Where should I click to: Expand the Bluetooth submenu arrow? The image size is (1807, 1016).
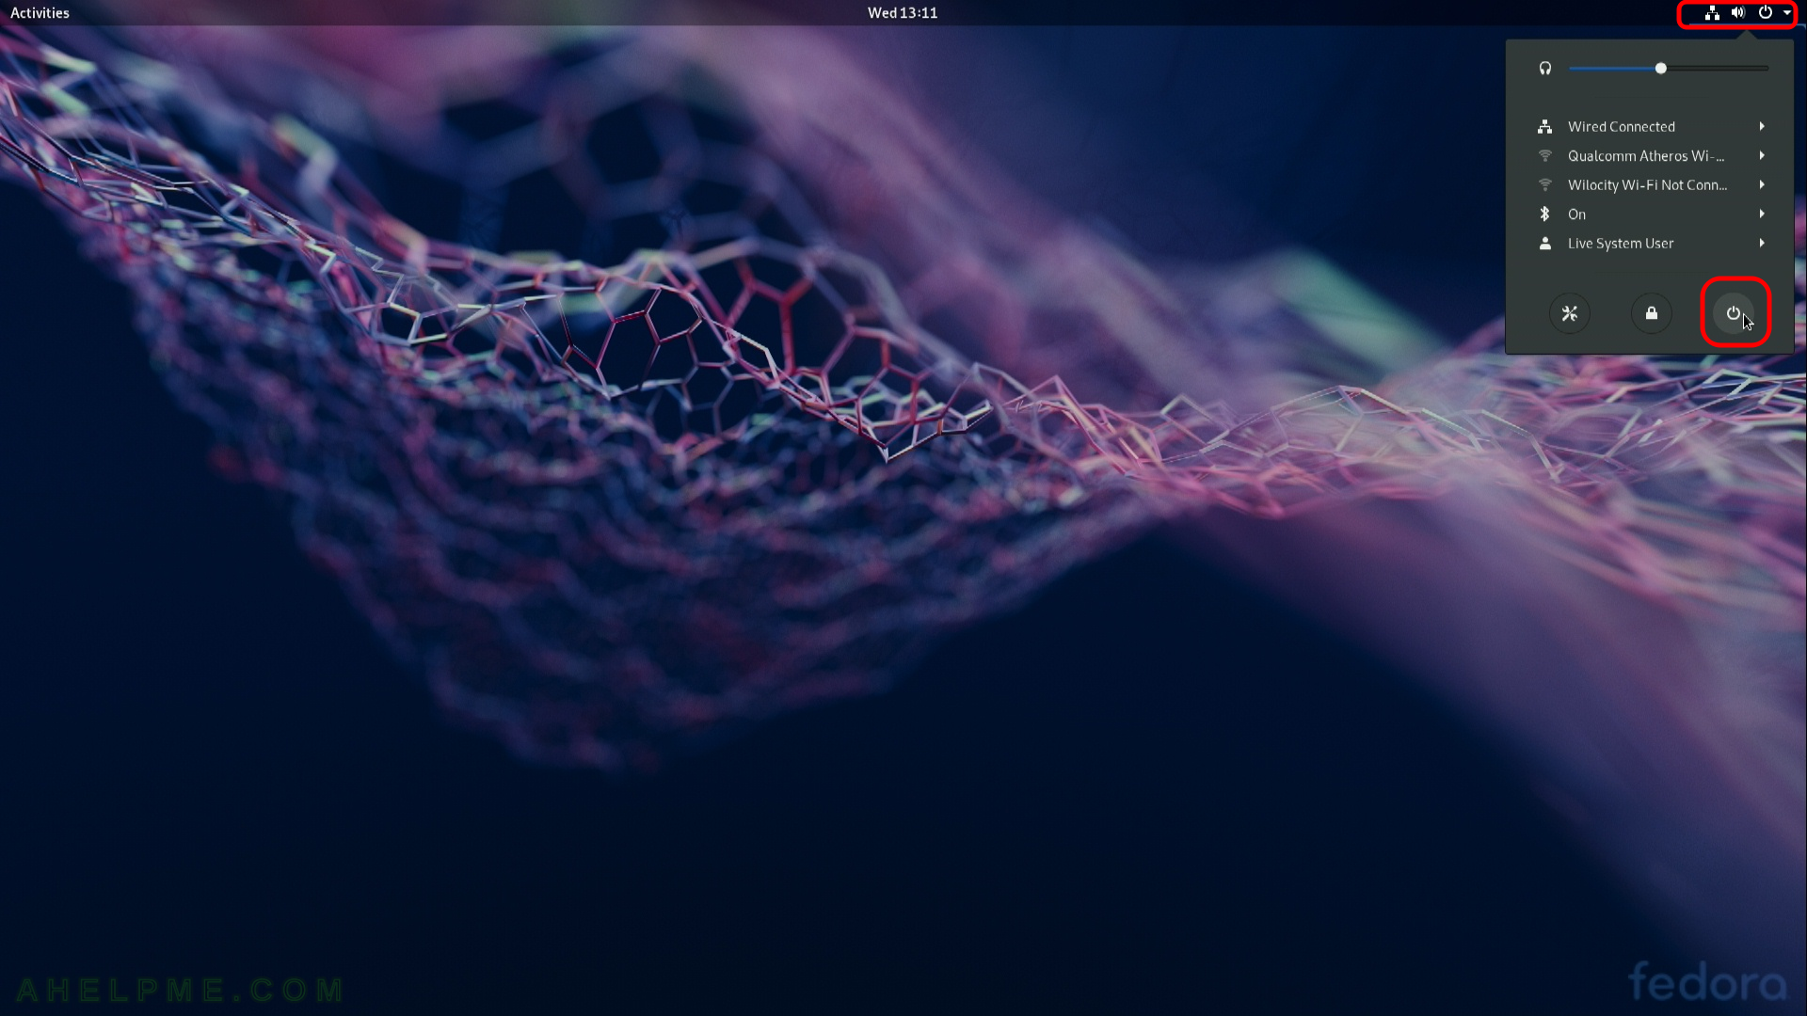(1762, 214)
